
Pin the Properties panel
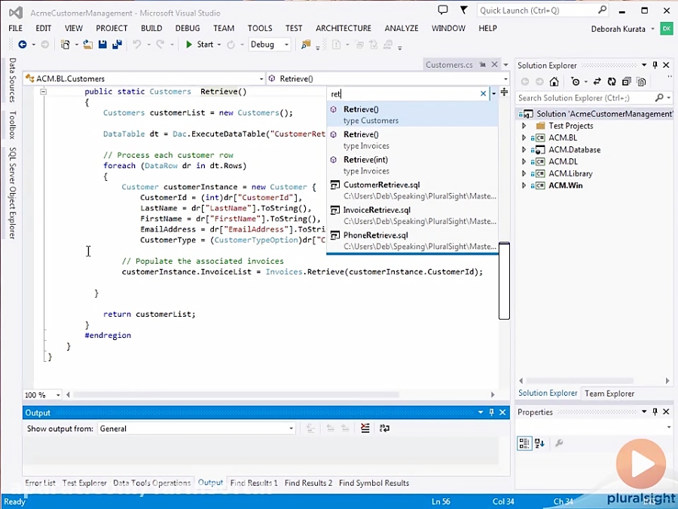coord(654,412)
